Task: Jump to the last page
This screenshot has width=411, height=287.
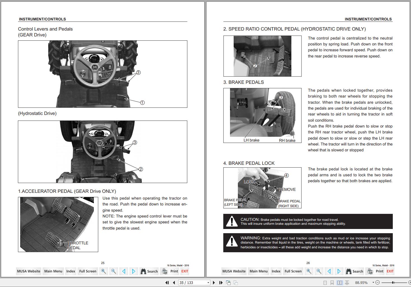Action: click(x=221, y=283)
